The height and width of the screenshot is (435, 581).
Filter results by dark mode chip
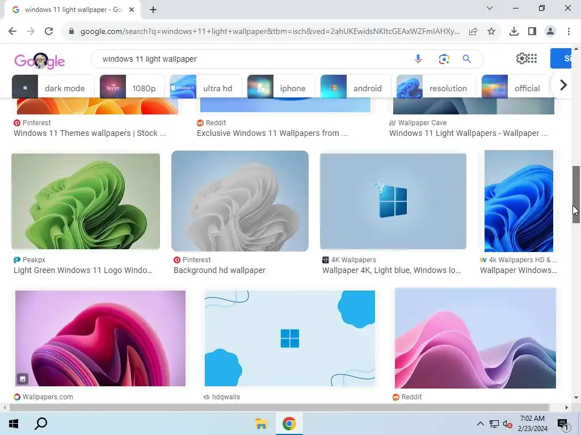pyautogui.click(x=53, y=87)
